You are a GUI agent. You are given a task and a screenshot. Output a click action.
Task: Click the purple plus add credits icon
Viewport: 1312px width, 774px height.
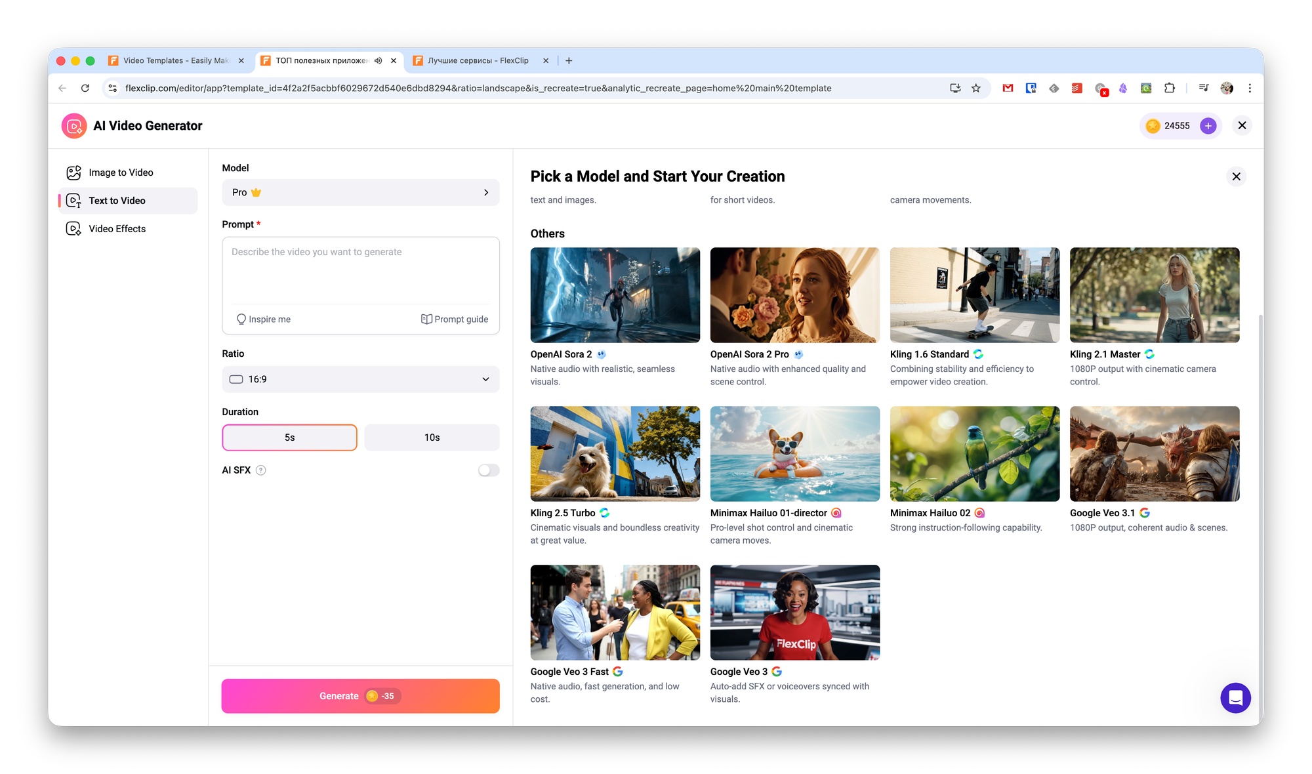tap(1208, 126)
